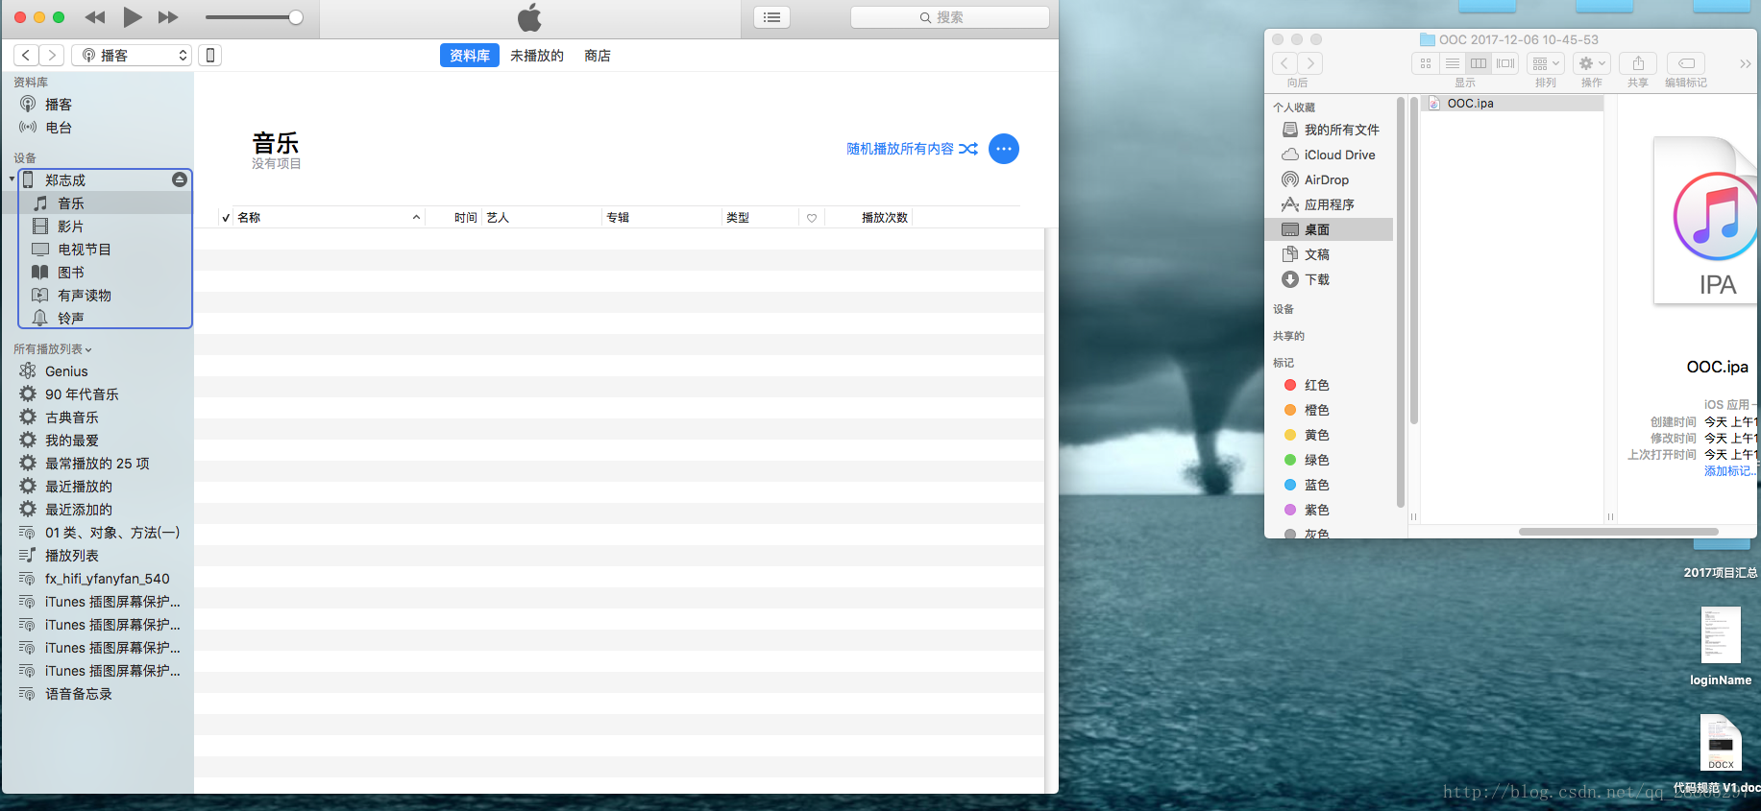1761x811 pixels.
Task: Open the Finder 操作 gear dropdown
Action: click(1592, 63)
